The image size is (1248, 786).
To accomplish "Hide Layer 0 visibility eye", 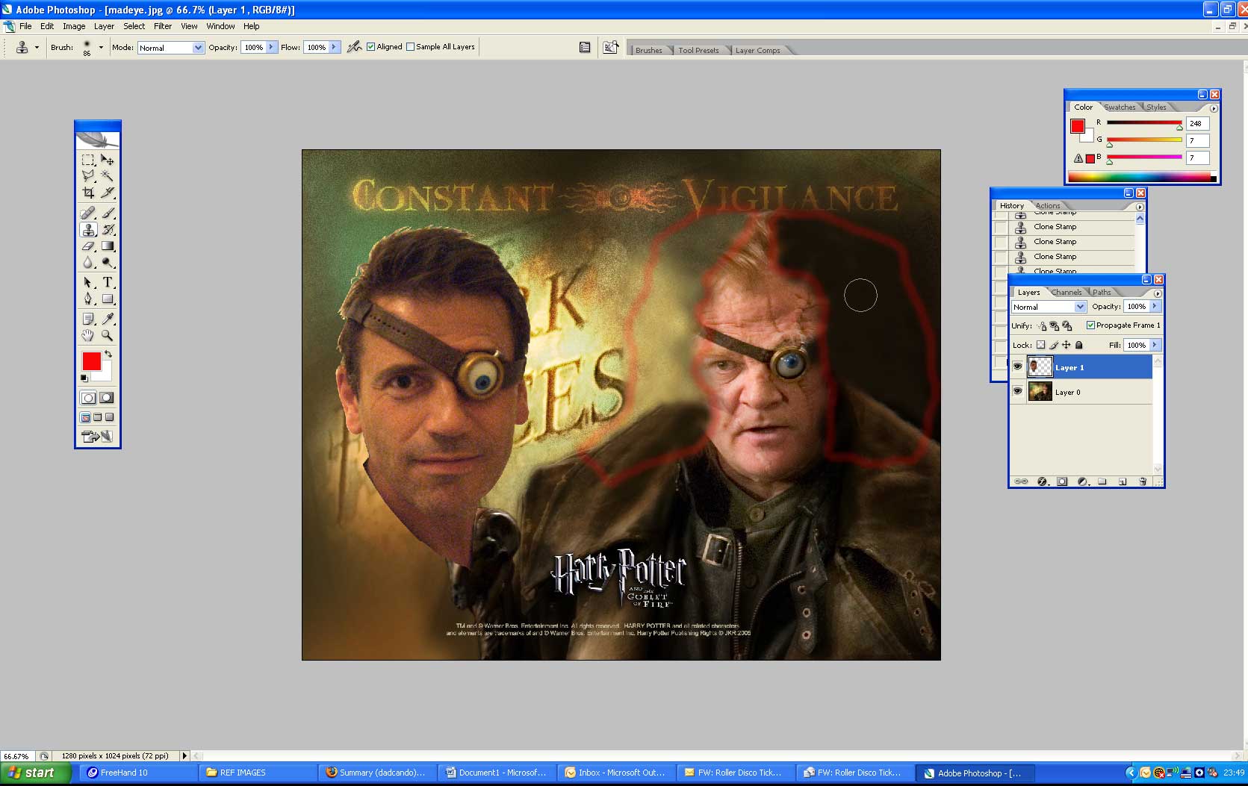I will click(x=1017, y=391).
